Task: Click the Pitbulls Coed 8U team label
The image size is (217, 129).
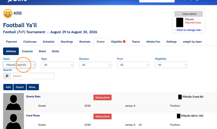Action: [193, 97]
